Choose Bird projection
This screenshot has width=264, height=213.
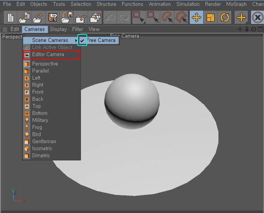(51, 135)
